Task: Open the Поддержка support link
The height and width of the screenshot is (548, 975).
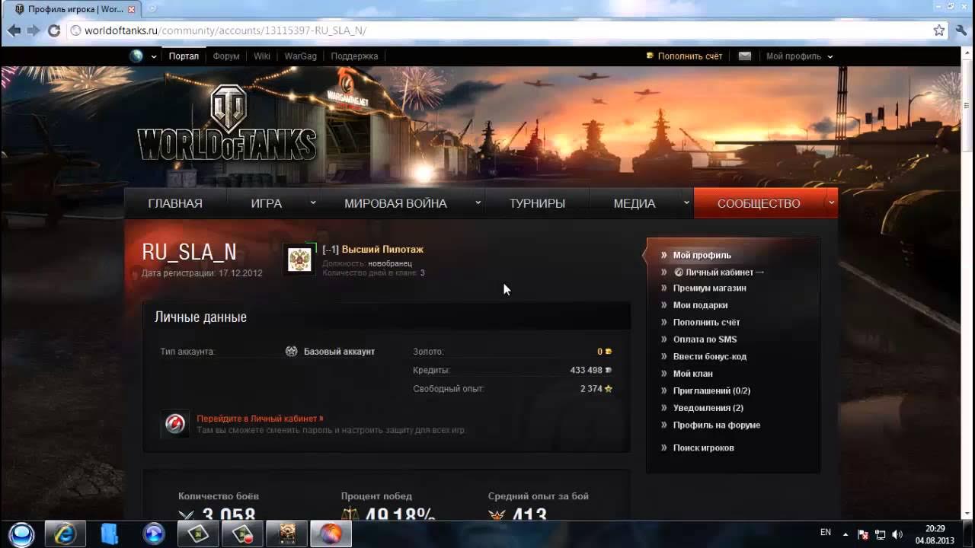Action: [354, 56]
